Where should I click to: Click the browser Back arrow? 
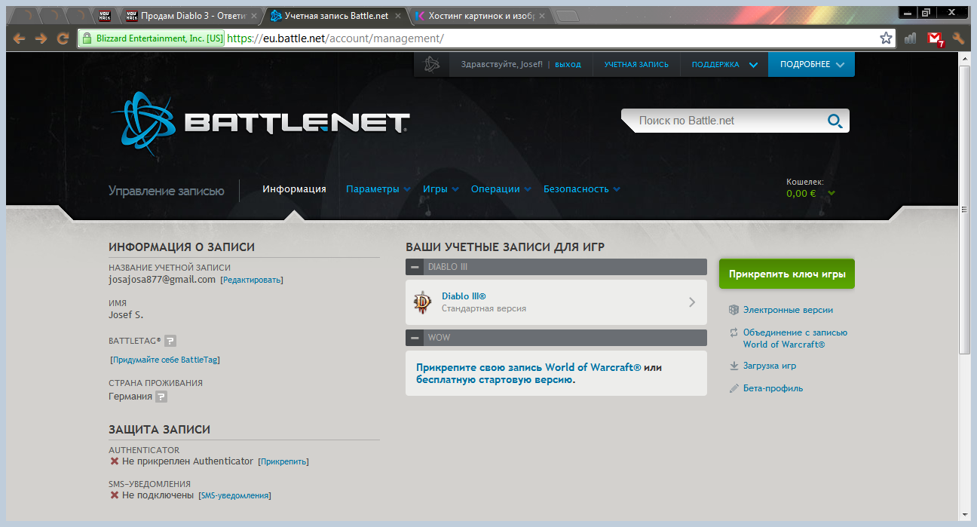pos(19,38)
